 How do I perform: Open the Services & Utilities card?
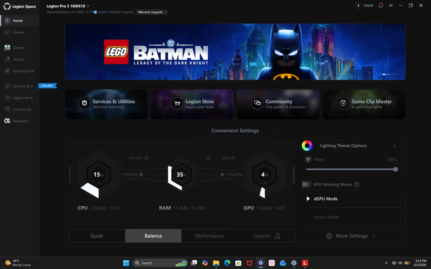106,104
